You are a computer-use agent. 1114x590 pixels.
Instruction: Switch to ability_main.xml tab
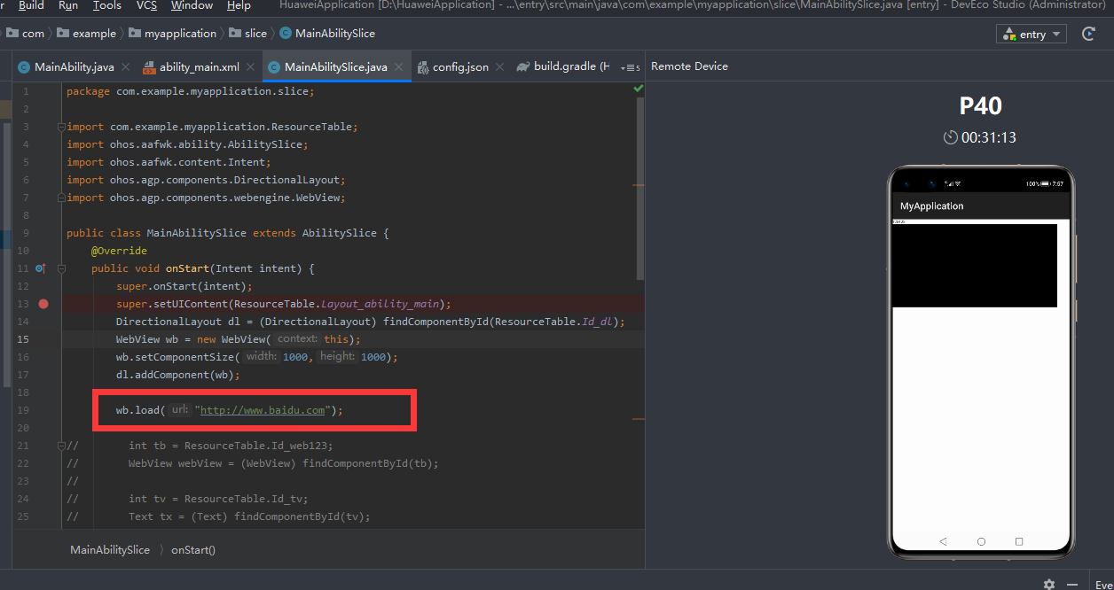(x=200, y=66)
